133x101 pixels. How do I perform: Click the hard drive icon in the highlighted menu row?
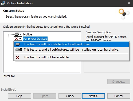(x=18, y=44)
